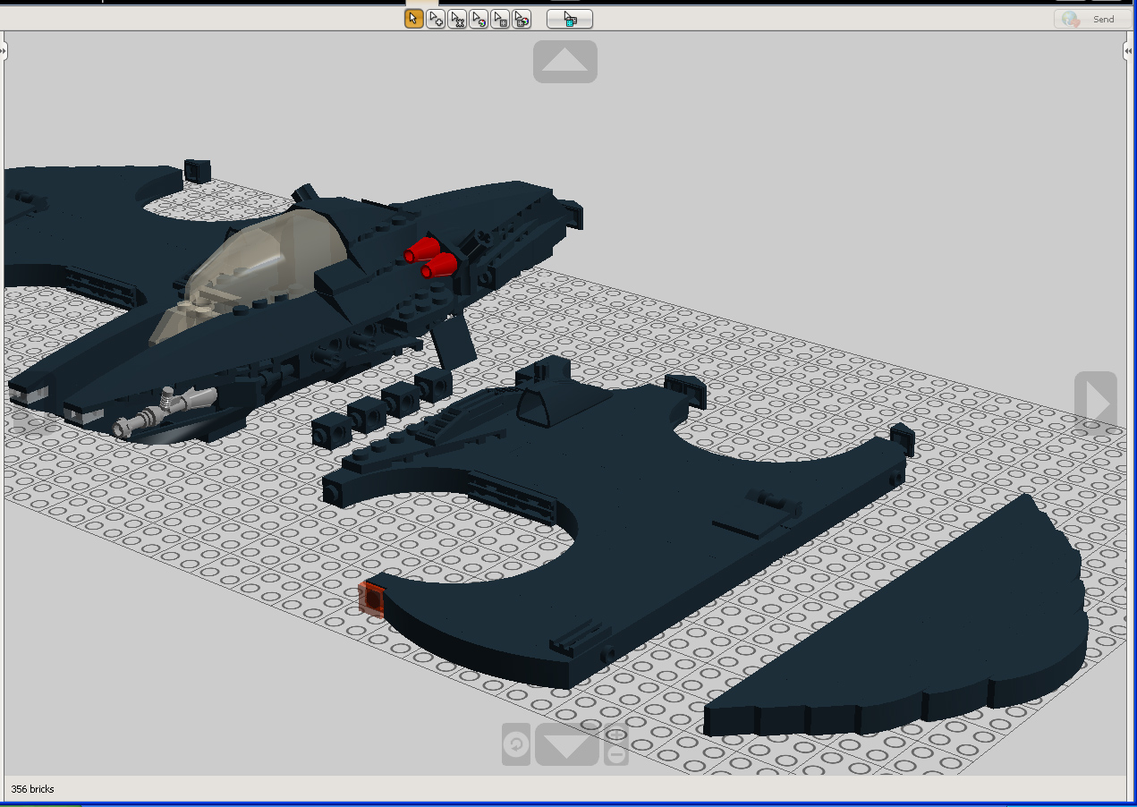The height and width of the screenshot is (807, 1137).
Task: Collapse the right side panel arrow
Action: tap(1128, 52)
